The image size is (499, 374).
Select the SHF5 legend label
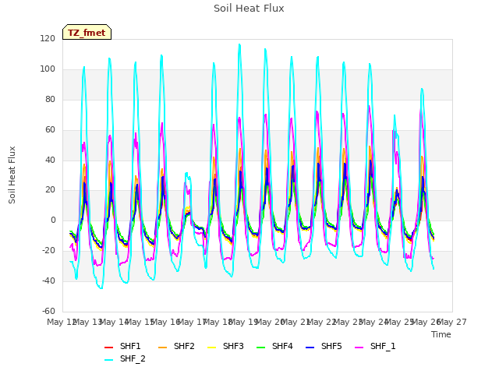coord(331,346)
